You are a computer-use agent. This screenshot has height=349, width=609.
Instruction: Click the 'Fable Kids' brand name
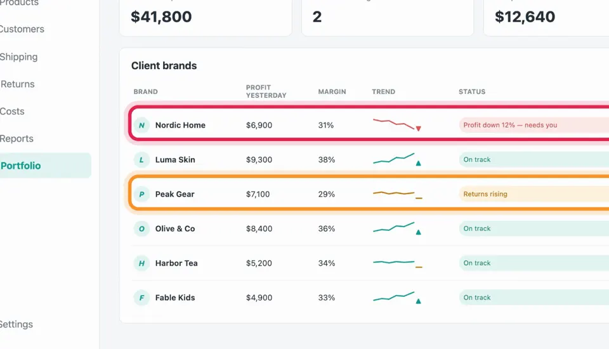[x=175, y=298]
